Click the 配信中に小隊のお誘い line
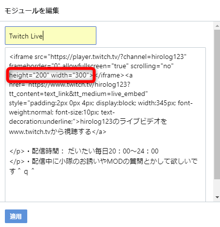220x227 pixels. coord(103,161)
